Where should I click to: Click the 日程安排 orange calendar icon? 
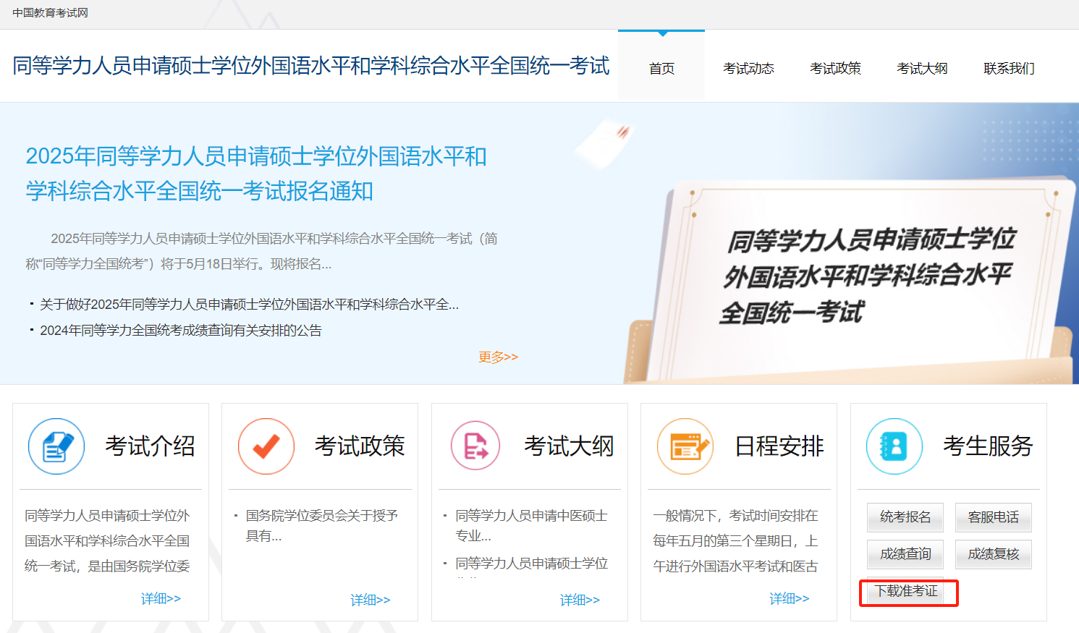pos(685,446)
